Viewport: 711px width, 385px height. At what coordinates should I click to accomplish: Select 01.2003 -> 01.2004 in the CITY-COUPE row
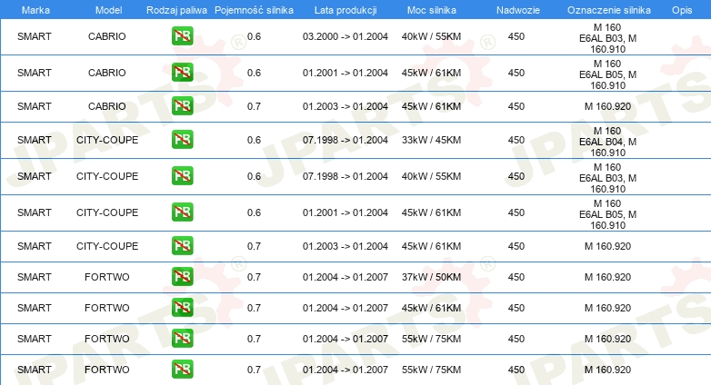click(x=345, y=246)
